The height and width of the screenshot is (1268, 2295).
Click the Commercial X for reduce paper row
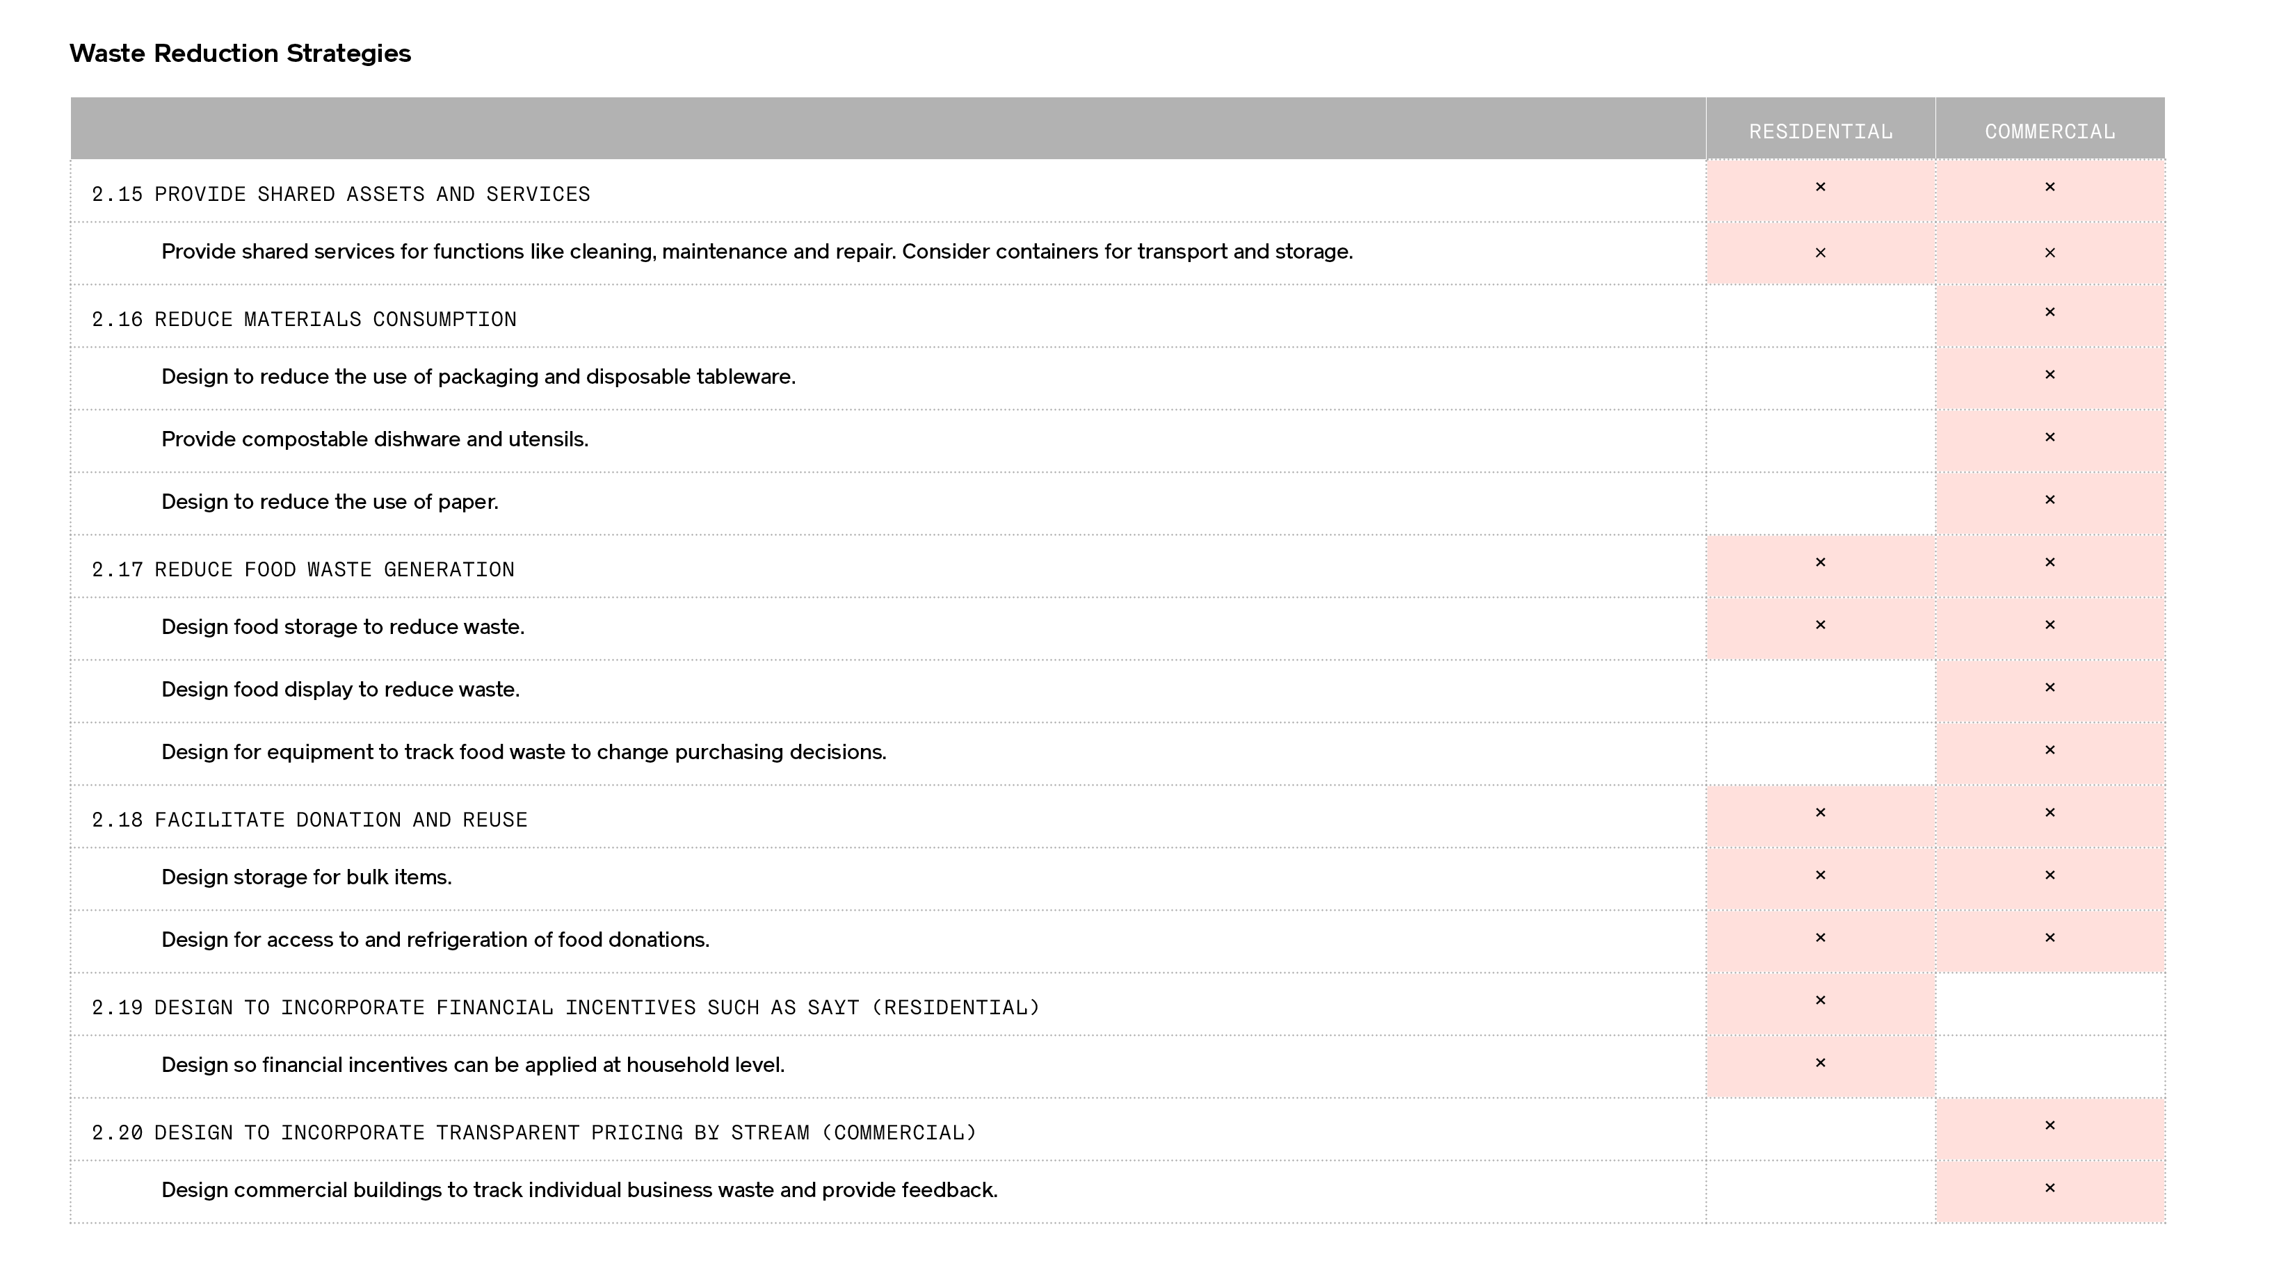[2050, 500]
